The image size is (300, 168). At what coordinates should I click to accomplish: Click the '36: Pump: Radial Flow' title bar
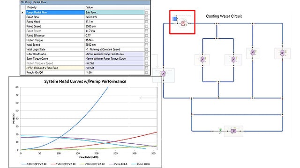[x=85, y=2]
